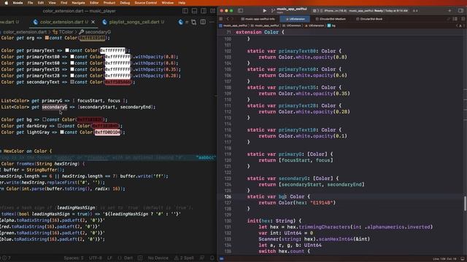Click UIExtension breadcrumb in Xcode jump bar

314,25
